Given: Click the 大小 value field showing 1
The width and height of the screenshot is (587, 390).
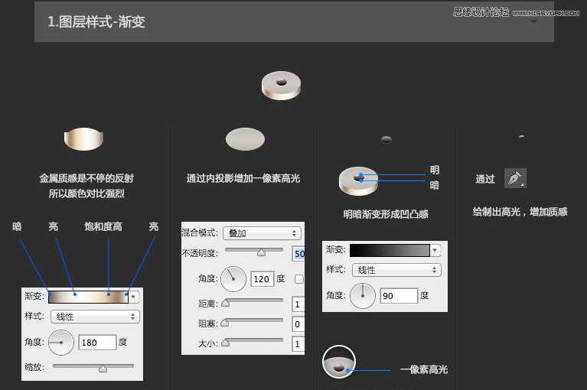Looking at the screenshot, I should point(298,344).
